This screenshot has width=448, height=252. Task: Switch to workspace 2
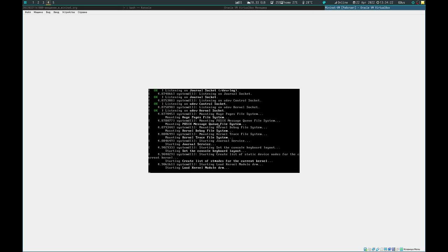pyautogui.click(x=38, y=2)
